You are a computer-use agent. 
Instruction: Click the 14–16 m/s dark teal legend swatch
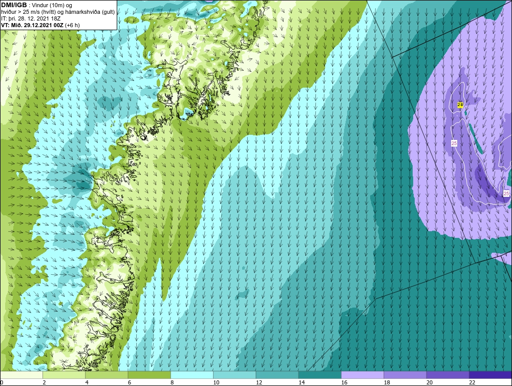(319, 375)
